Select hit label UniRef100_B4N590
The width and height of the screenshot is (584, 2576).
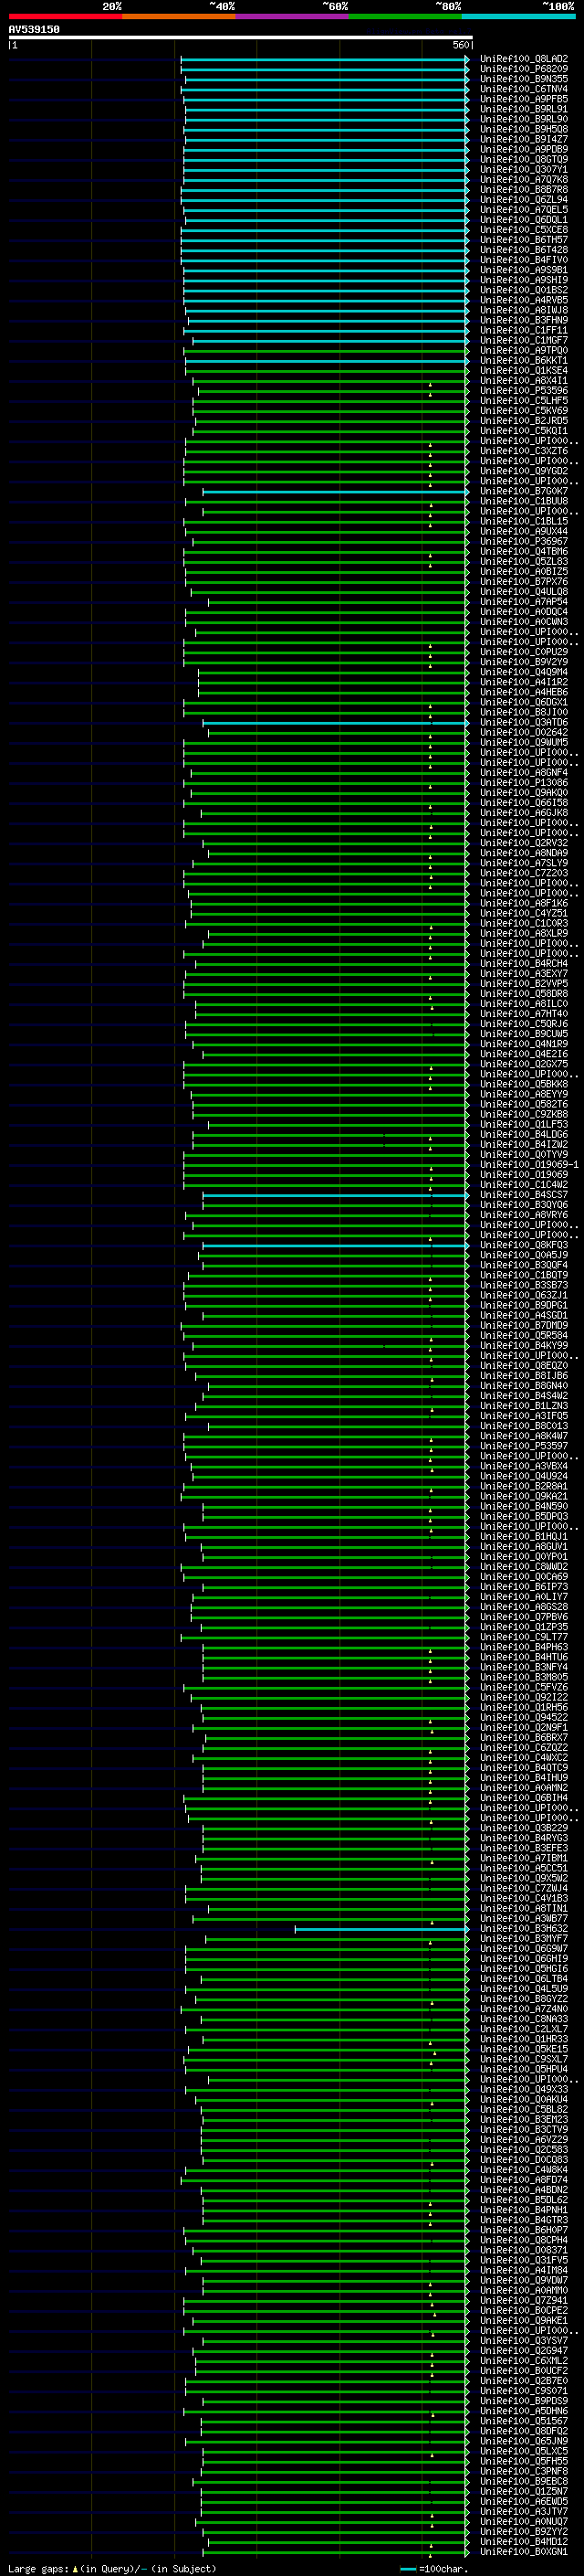[x=523, y=1507]
